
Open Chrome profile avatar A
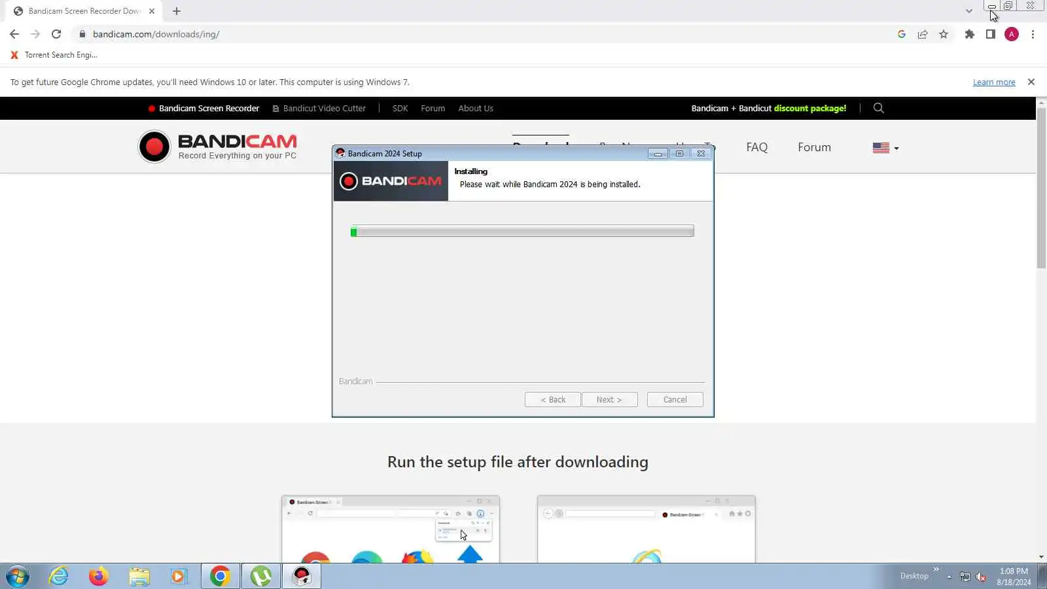1012,34
